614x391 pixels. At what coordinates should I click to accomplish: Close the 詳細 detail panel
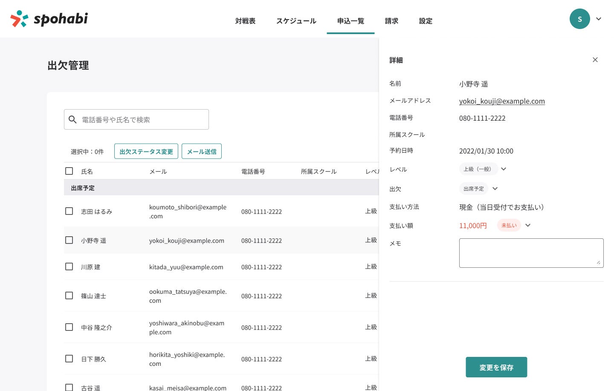(595, 60)
